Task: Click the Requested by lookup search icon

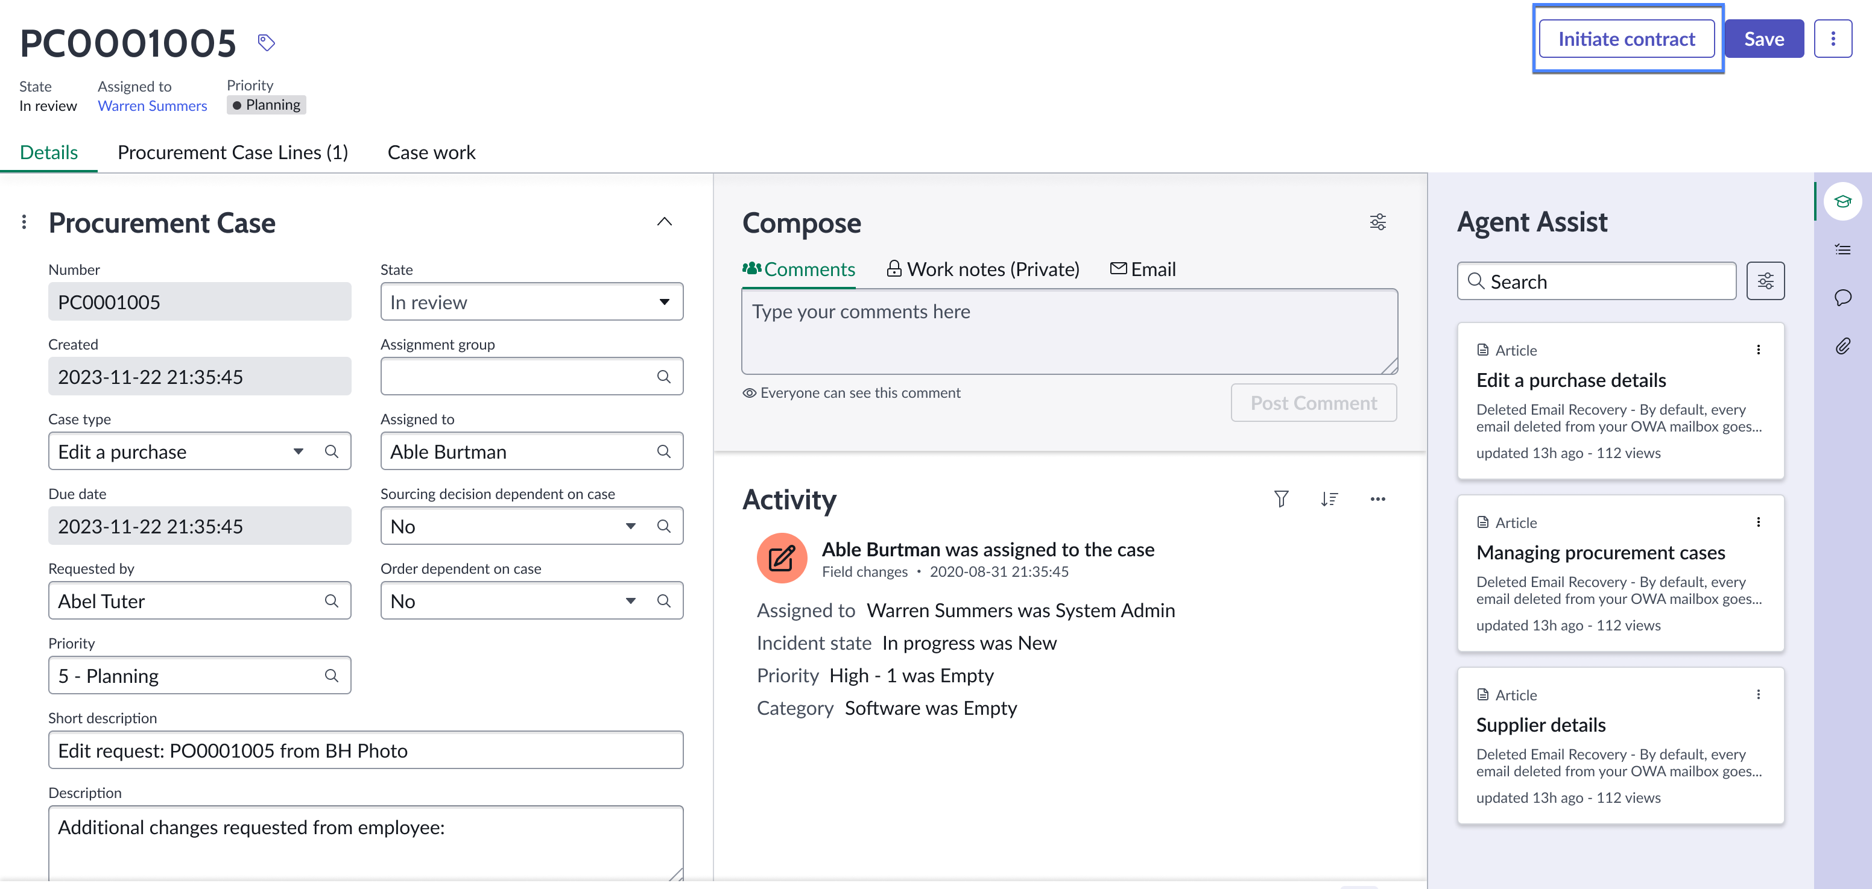Action: tap(331, 601)
